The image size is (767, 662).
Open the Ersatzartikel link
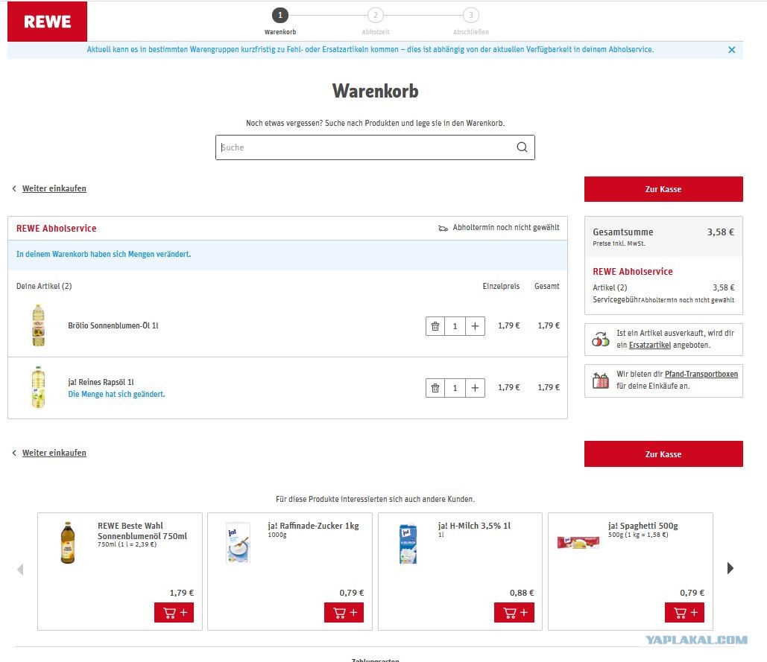click(650, 345)
